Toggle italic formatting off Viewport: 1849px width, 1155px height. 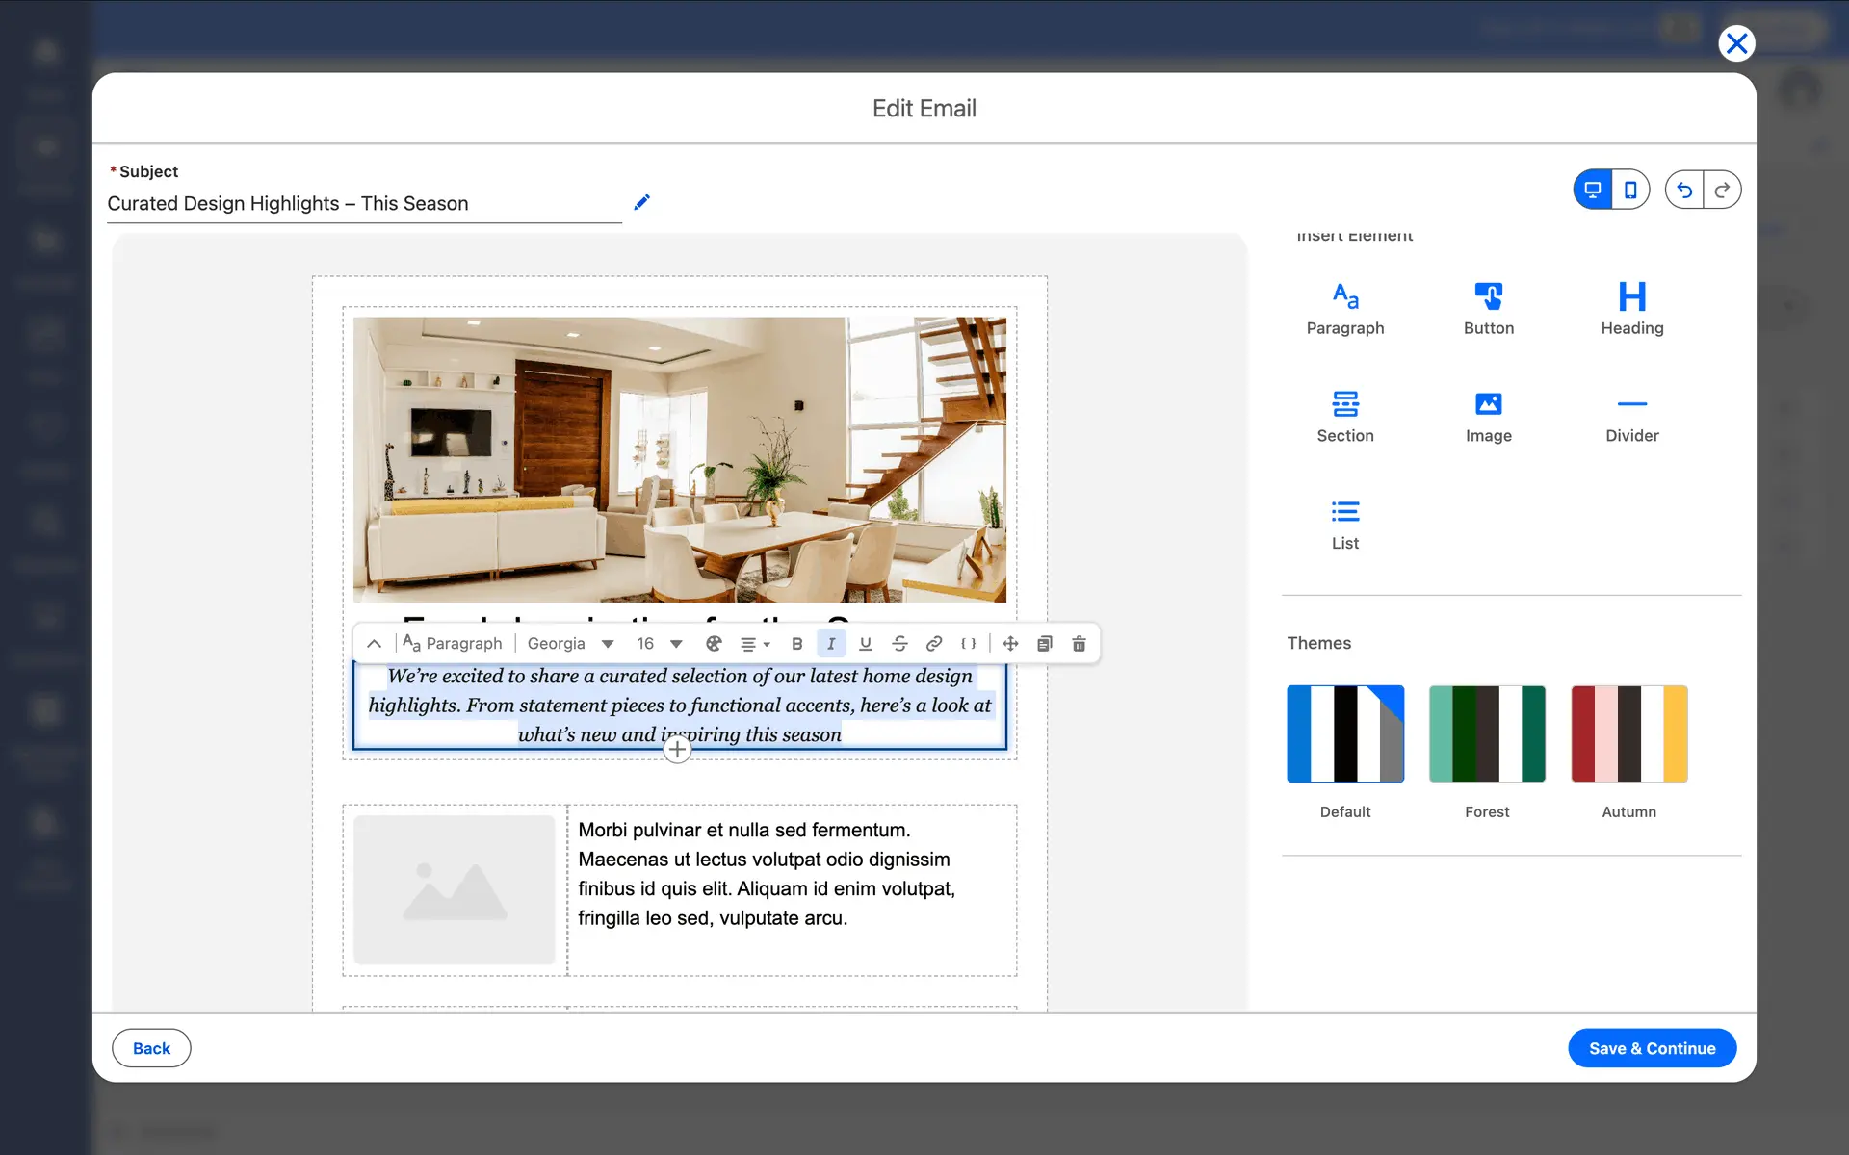point(831,644)
